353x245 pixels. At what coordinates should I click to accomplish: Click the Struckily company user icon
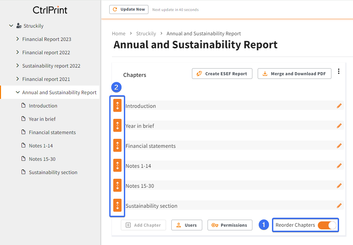click(x=19, y=26)
